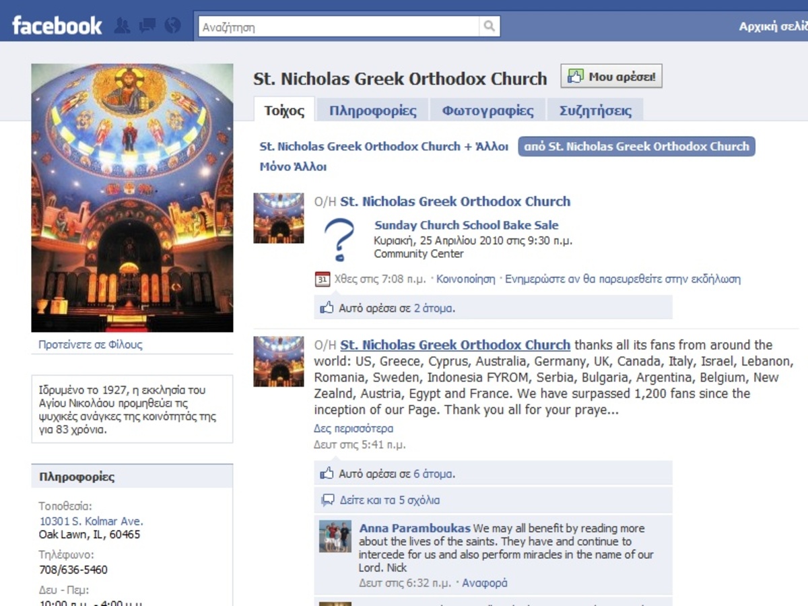Open the '6 άτομα' likes list
This screenshot has width=808, height=606.
coord(433,474)
